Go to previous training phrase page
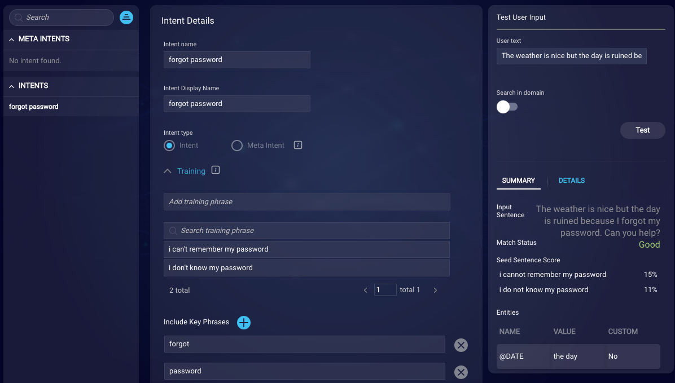675x383 pixels. tap(366, 290)
